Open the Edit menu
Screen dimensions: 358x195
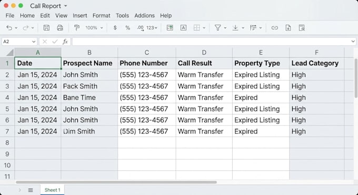(45, 16)
